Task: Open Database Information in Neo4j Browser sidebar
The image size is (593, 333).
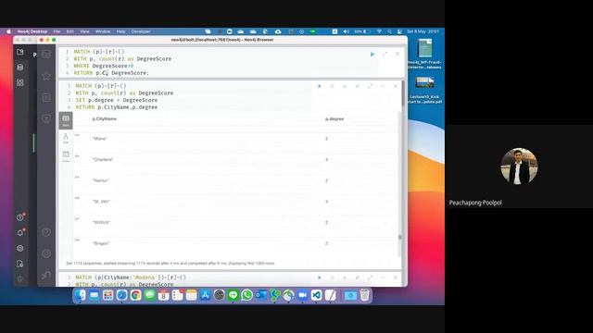Action: point(46,55)
